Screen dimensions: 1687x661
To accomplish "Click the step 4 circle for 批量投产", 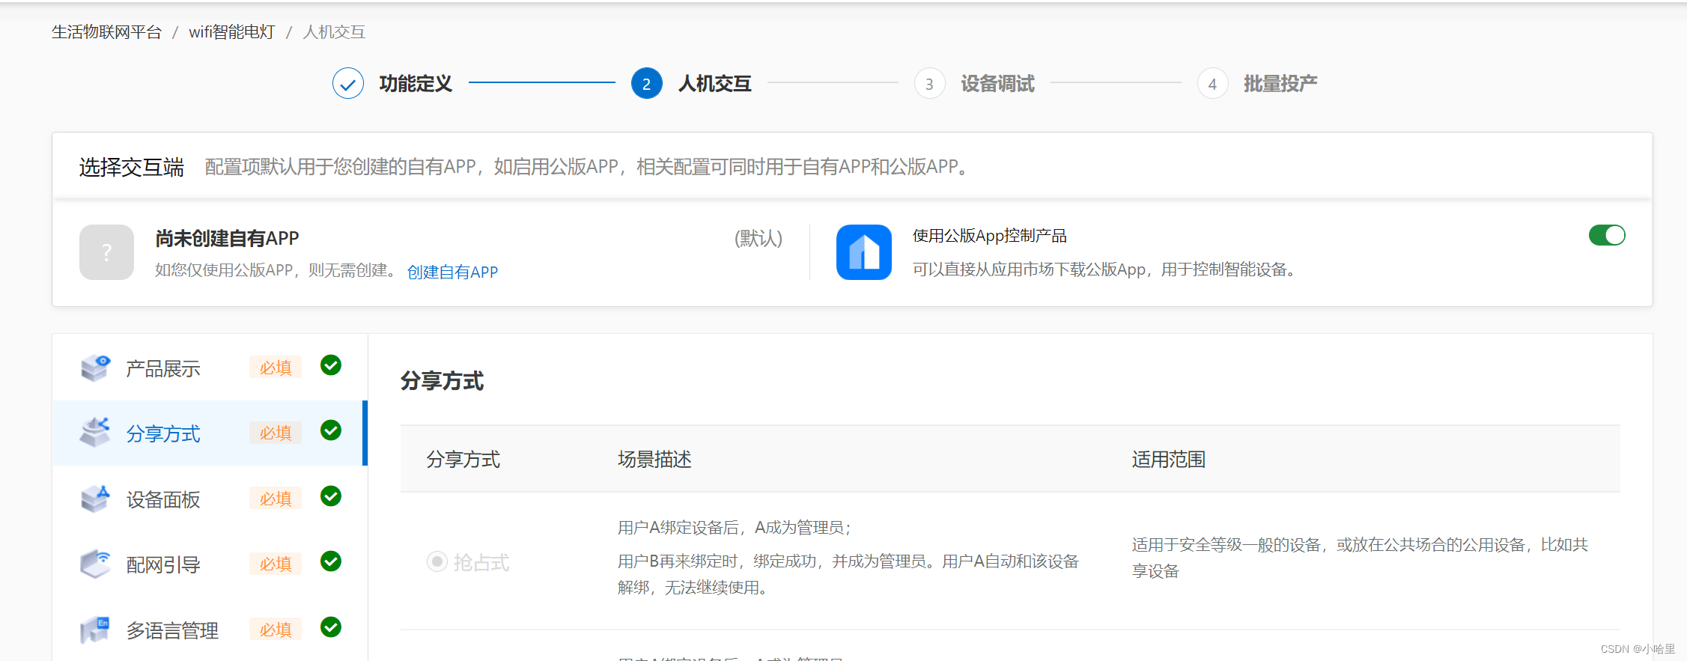I will click(1213, 84).
